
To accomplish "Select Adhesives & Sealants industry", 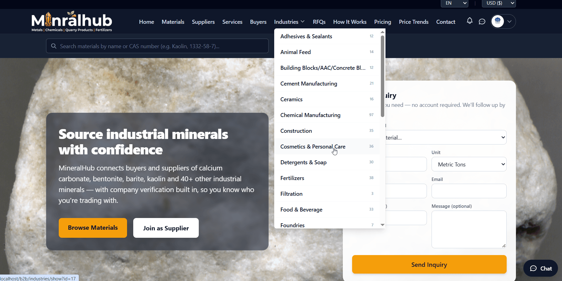I will (327, 36).
